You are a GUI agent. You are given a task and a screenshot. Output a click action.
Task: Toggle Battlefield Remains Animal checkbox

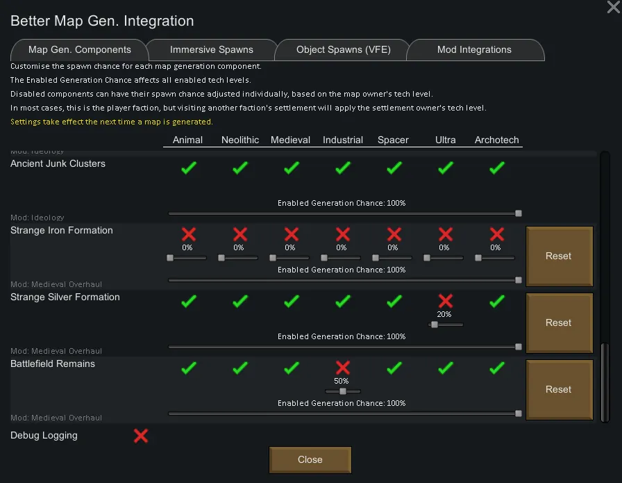(x=188, y=368)
